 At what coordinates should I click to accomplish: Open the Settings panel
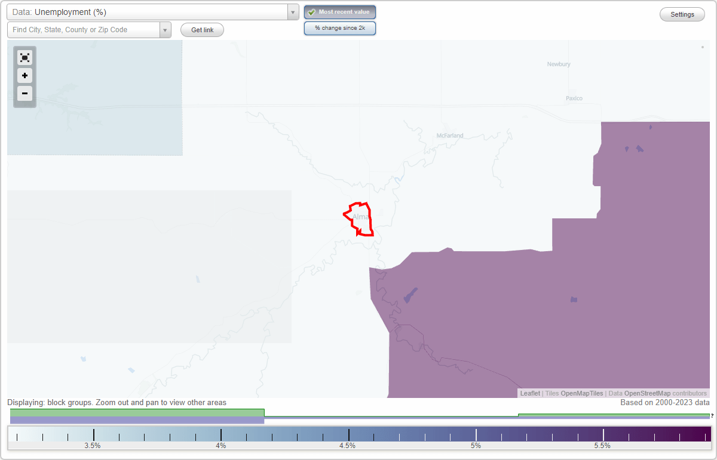tap(682, 14)
